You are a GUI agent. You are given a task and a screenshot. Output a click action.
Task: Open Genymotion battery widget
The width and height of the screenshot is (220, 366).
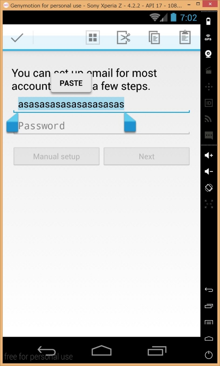pos(208,21)
